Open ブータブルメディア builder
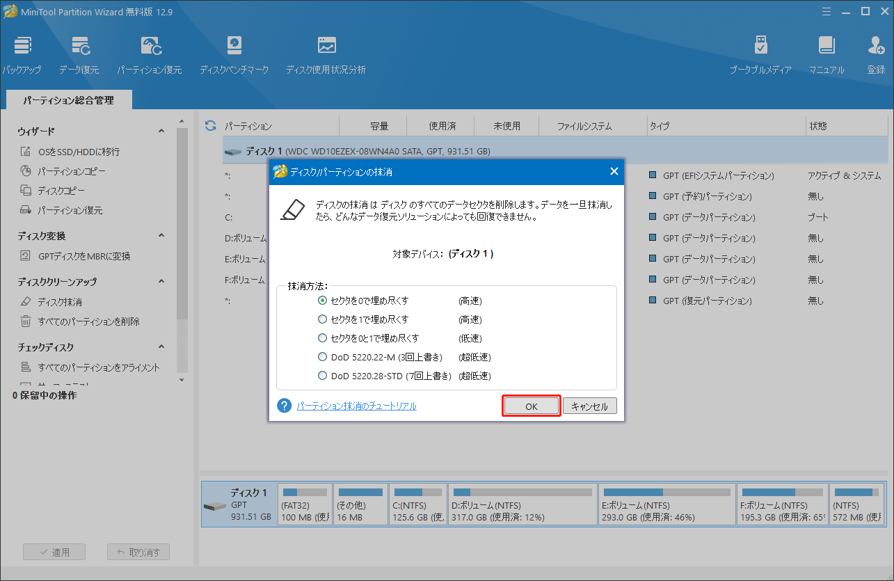 (x=760, y=56)
